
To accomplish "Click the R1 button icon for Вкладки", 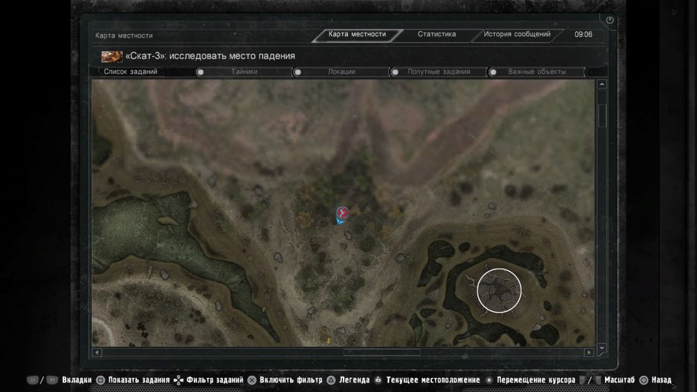I will point(52,380).
